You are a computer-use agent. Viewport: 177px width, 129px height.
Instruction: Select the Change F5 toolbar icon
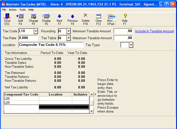click(33, 19)
